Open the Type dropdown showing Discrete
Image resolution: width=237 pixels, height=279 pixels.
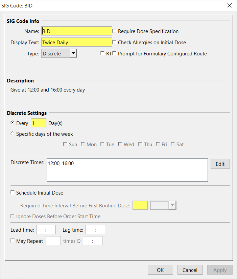point(73,53)
